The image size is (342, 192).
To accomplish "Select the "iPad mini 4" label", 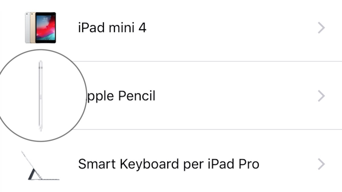I will pos(112,28).
